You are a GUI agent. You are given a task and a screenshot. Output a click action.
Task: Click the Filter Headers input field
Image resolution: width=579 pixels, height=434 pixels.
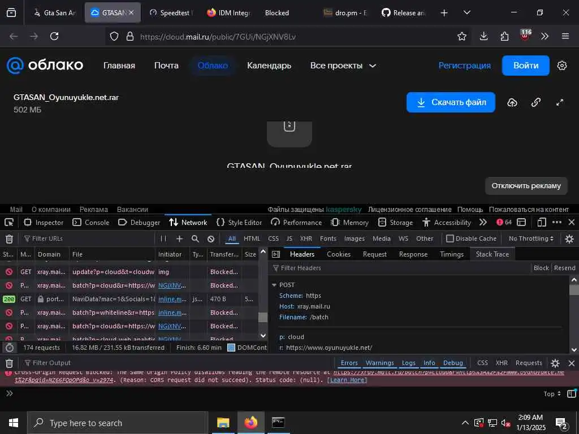[x=401, y=268]
